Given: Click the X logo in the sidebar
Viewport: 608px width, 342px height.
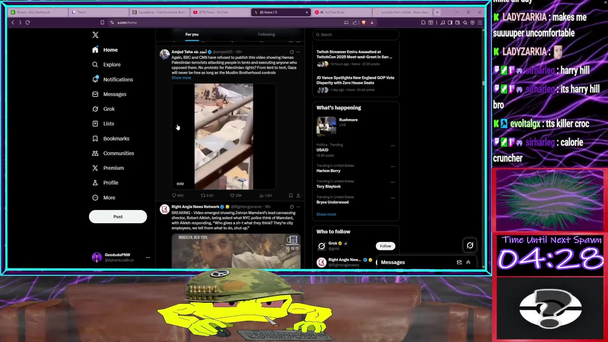Looking at the screenshot, I should [95, 35].
